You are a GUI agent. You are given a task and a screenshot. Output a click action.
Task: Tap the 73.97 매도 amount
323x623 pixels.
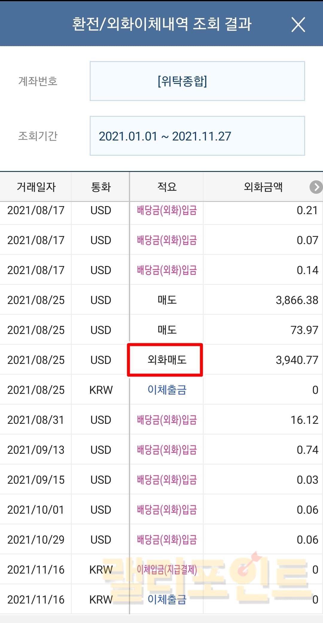304,330
